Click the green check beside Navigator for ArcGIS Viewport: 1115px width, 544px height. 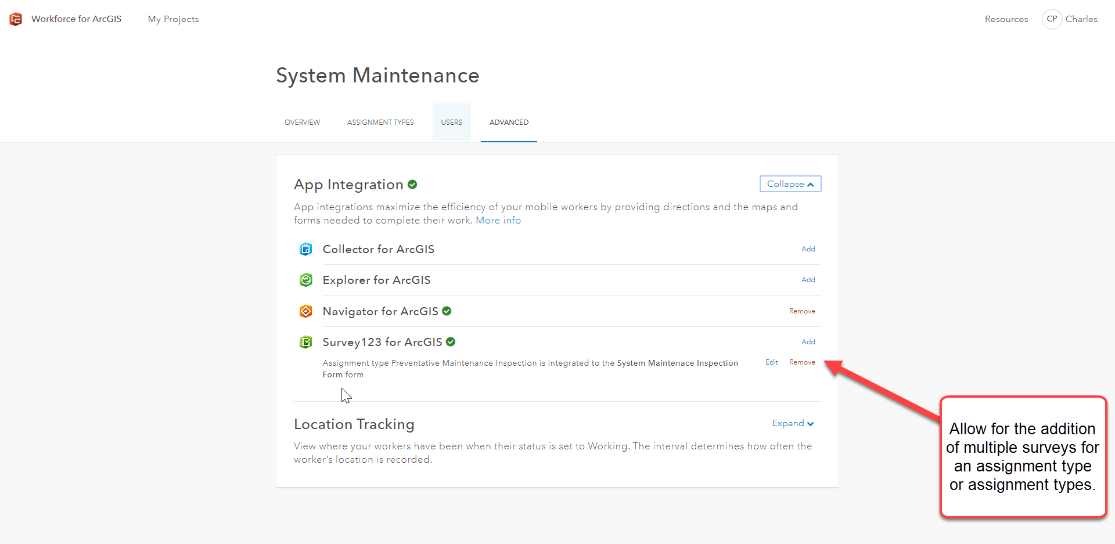447,311
